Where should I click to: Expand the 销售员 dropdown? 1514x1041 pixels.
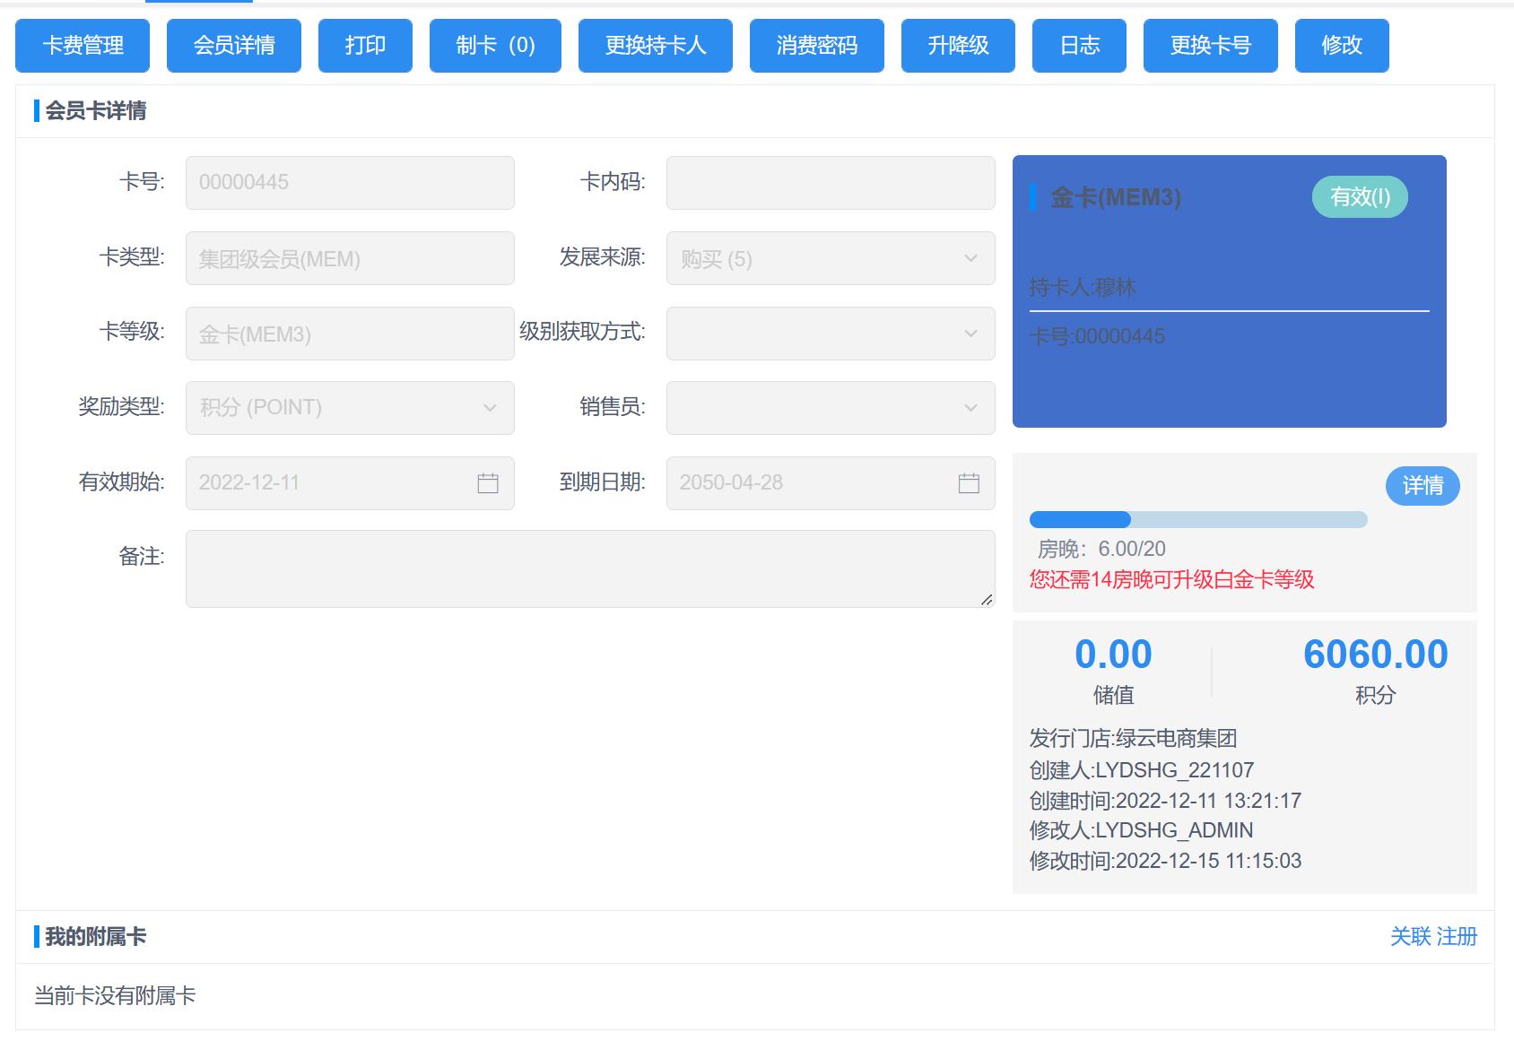[x=830, y=408]
